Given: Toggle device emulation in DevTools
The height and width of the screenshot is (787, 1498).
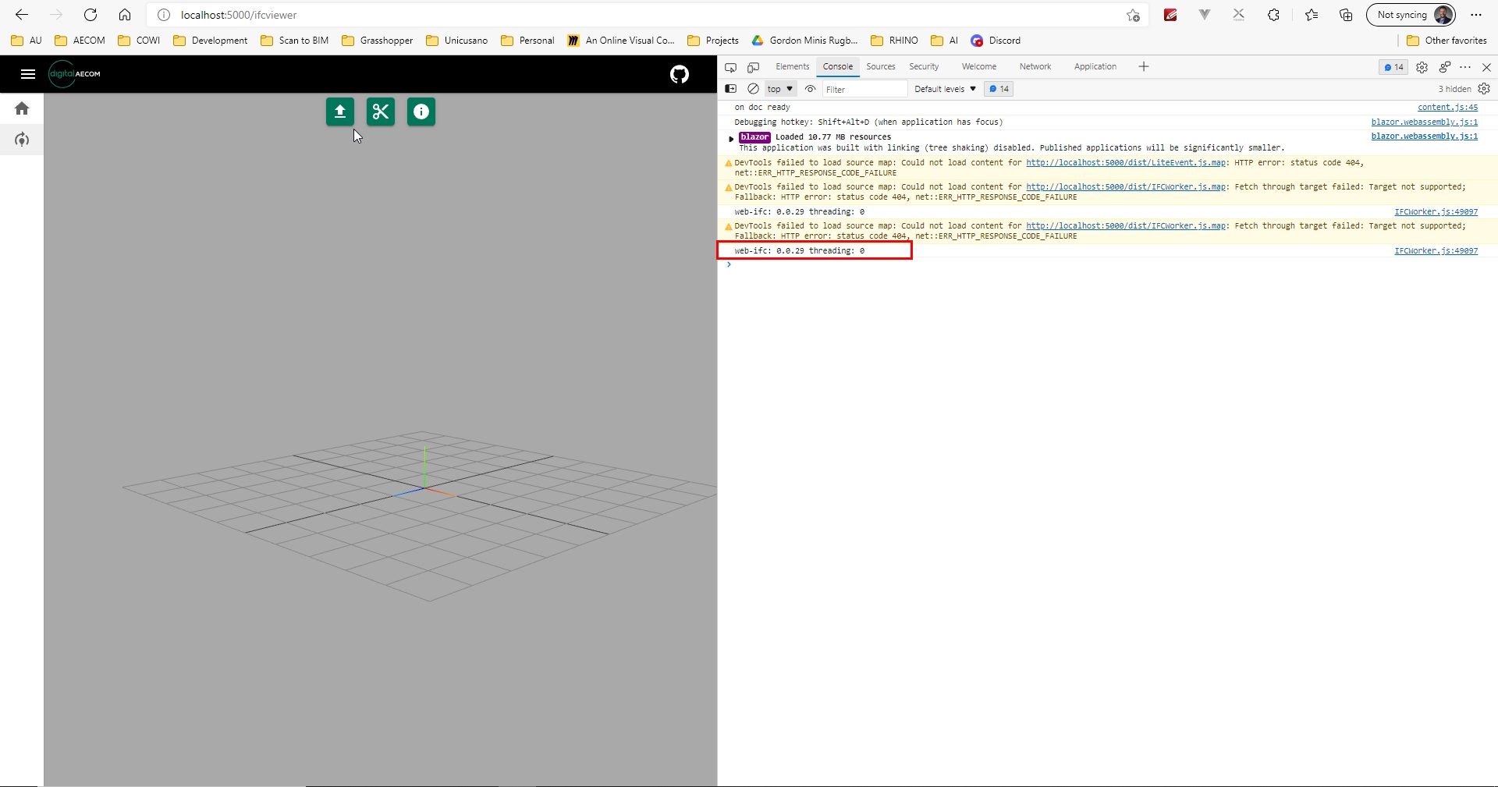Looking at the screenshot, I should coord(754,67).
